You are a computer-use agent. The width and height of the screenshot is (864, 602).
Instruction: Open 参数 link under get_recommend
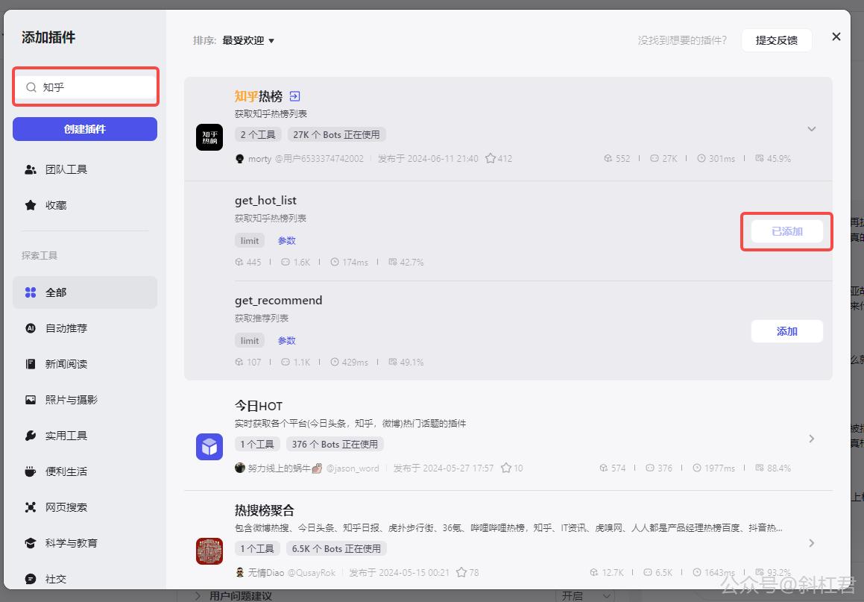[x=286, y=341]
